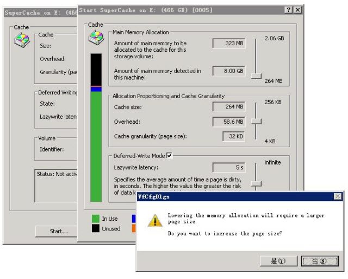Click the 是(Y) yes button
Viewport: 348px width, 279px height.
click(x=278, y=261)
